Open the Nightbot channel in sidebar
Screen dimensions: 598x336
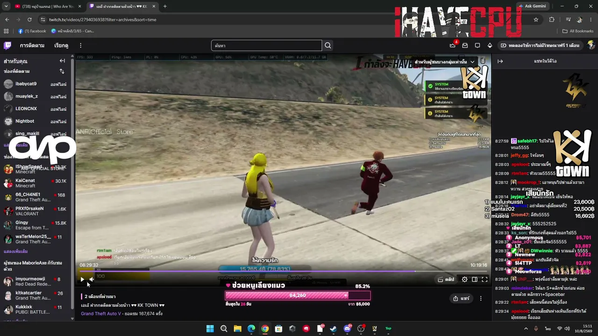tap(36, 121)
